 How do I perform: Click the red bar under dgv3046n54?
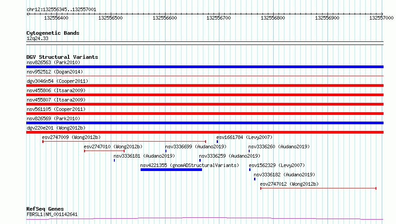point(205,86)
